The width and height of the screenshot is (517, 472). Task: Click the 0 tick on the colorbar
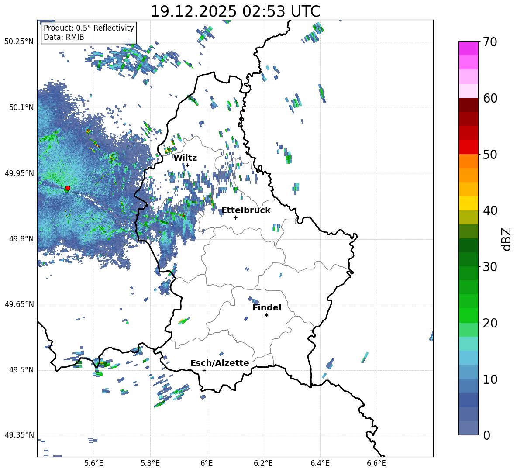[486, 435]
